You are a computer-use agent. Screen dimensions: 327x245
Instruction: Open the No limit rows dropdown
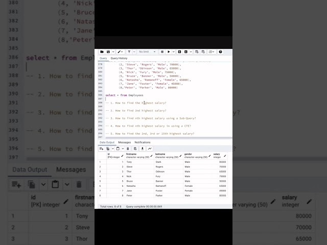(x=147, y=52)
